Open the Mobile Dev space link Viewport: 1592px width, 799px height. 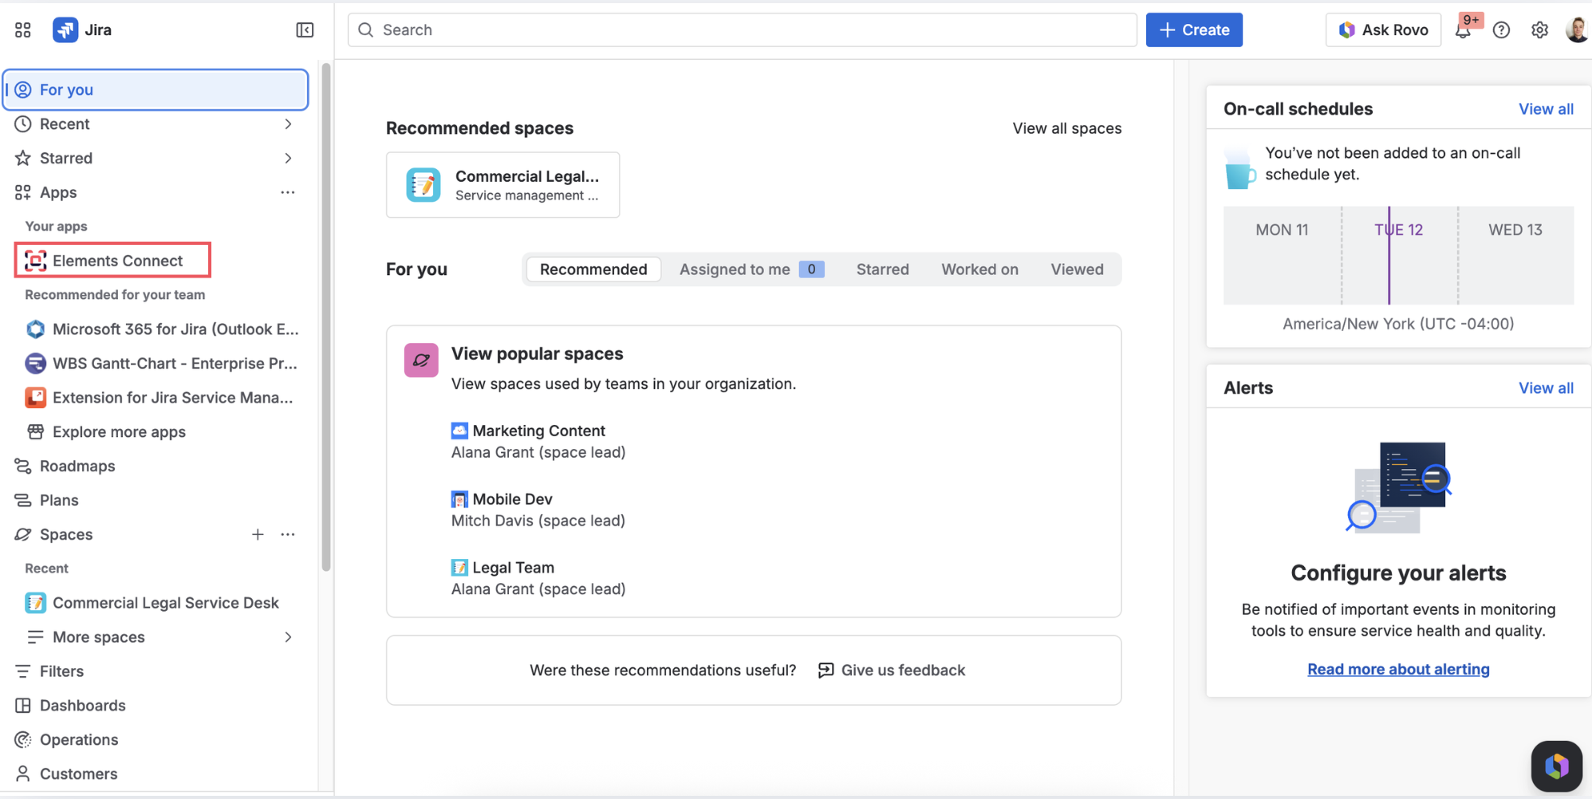tap(512, 500)
